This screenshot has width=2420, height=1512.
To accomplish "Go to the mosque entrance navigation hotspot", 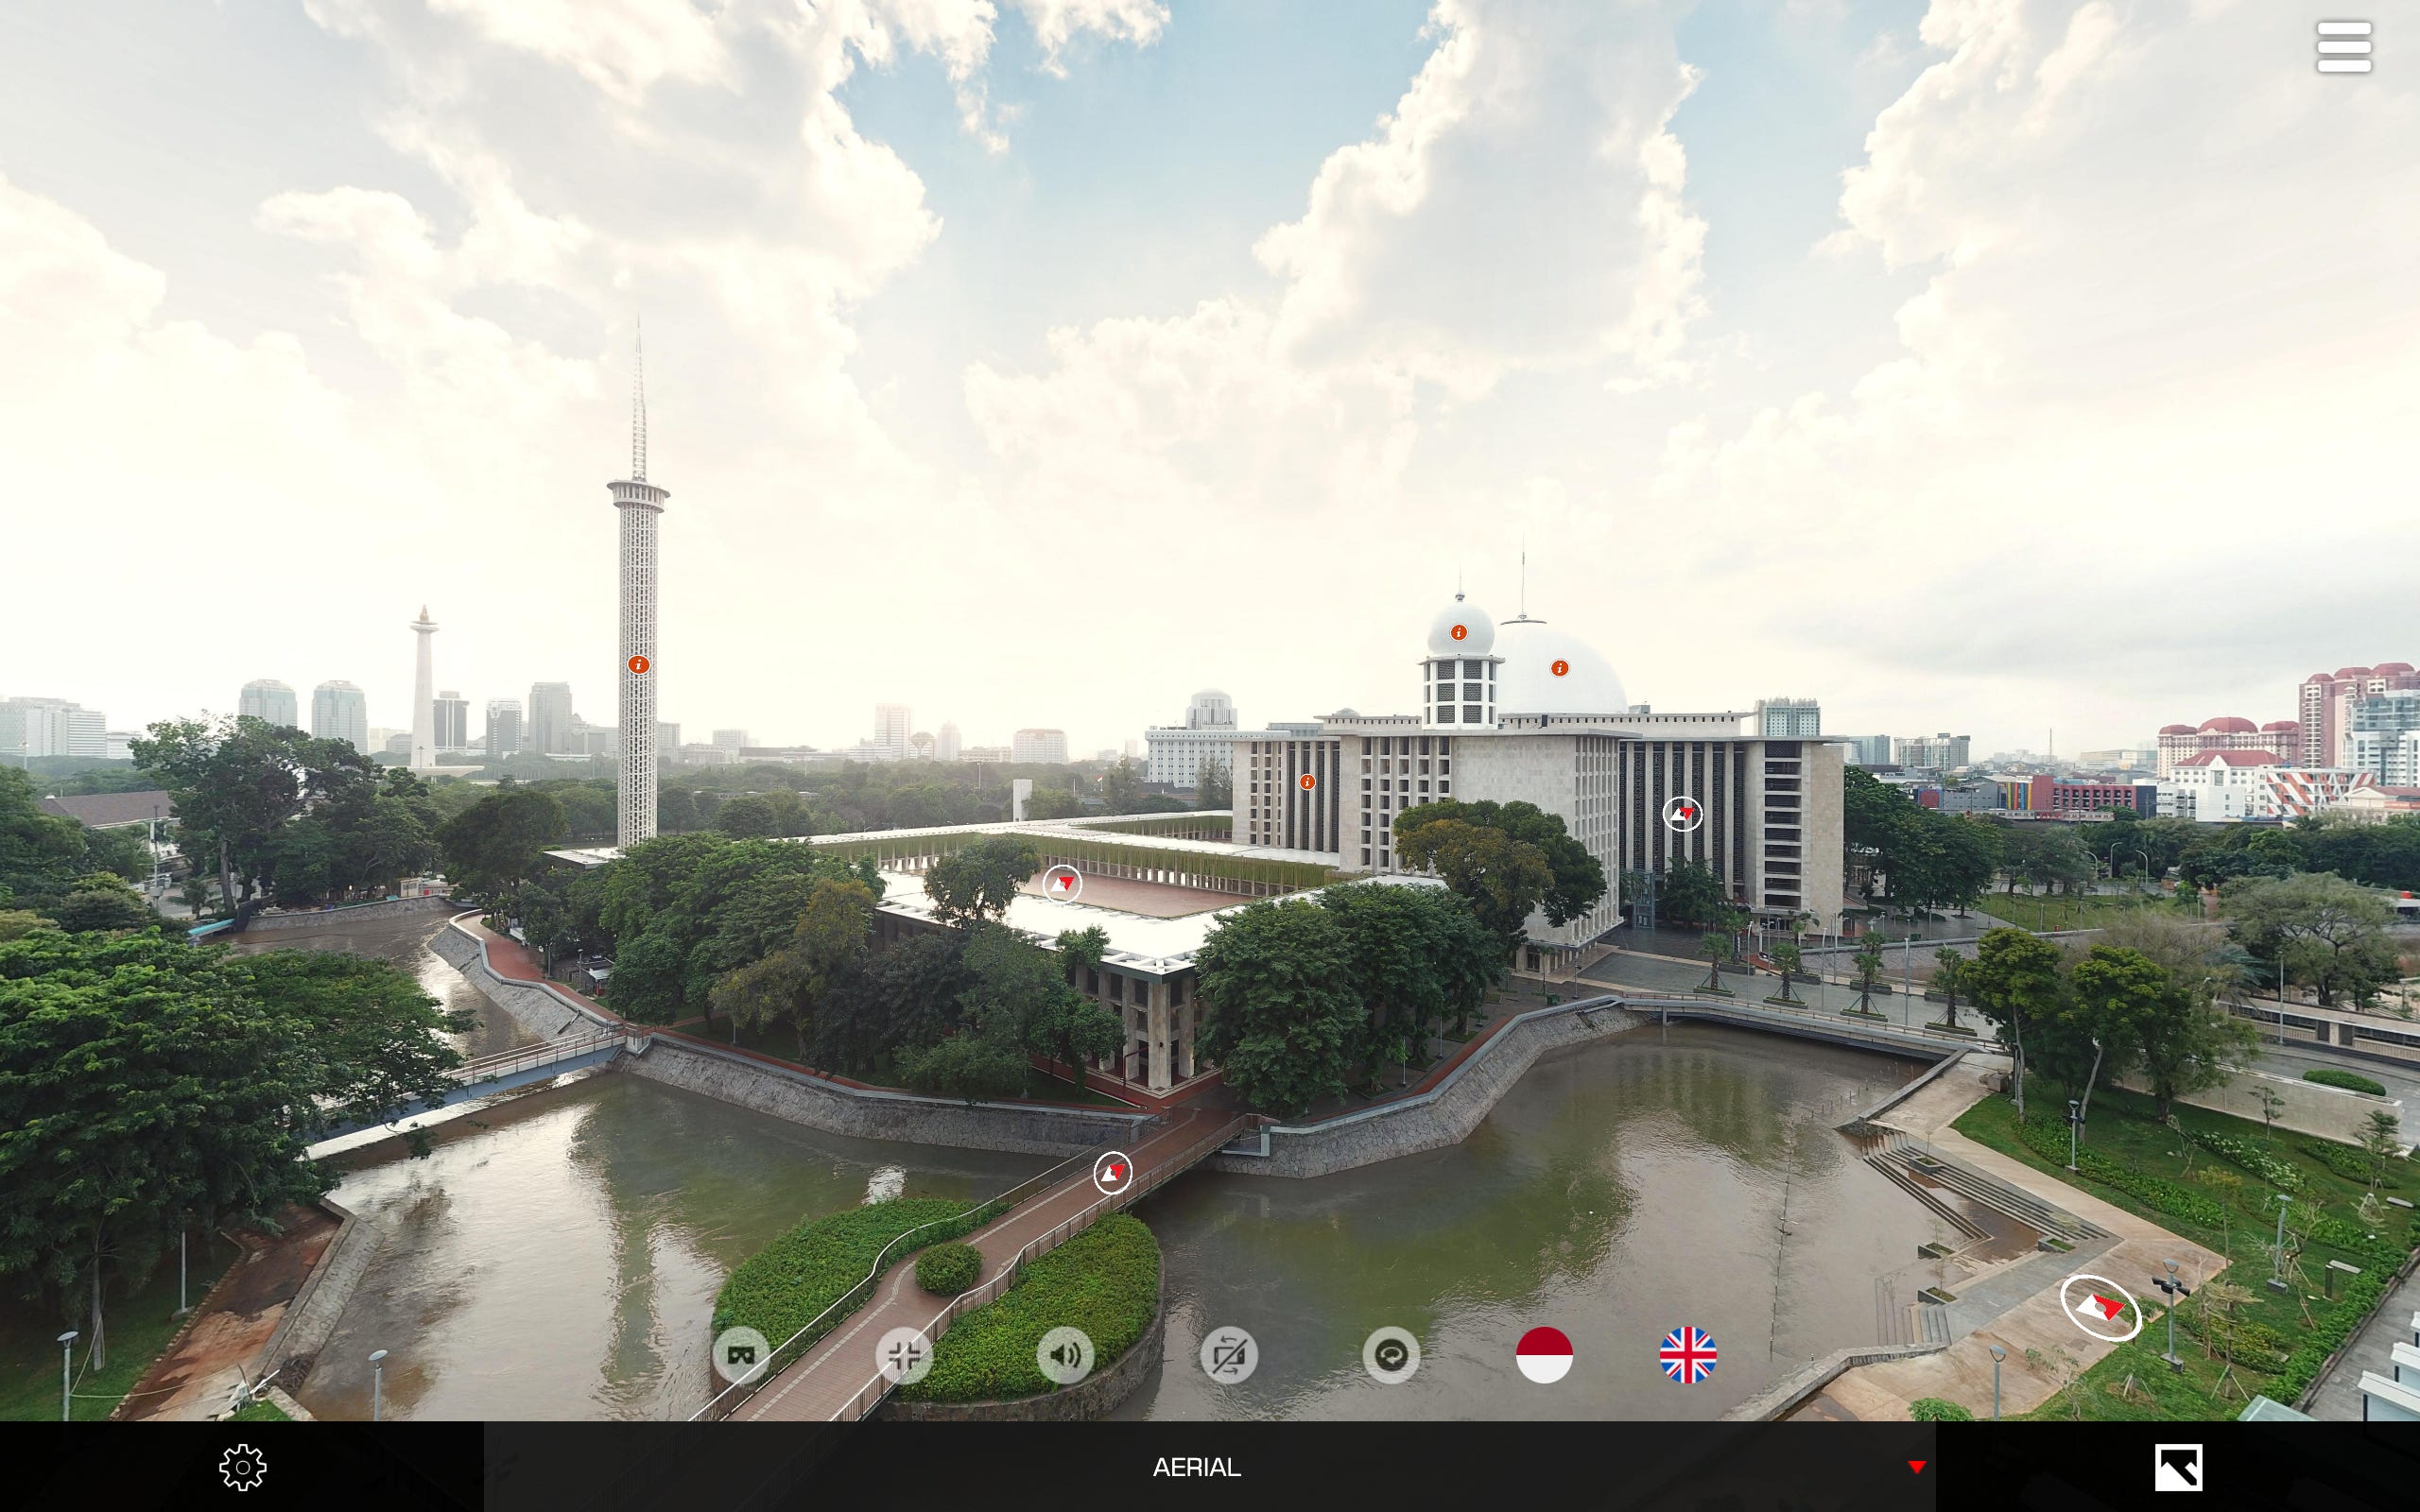I will [x=1682, y=814].
